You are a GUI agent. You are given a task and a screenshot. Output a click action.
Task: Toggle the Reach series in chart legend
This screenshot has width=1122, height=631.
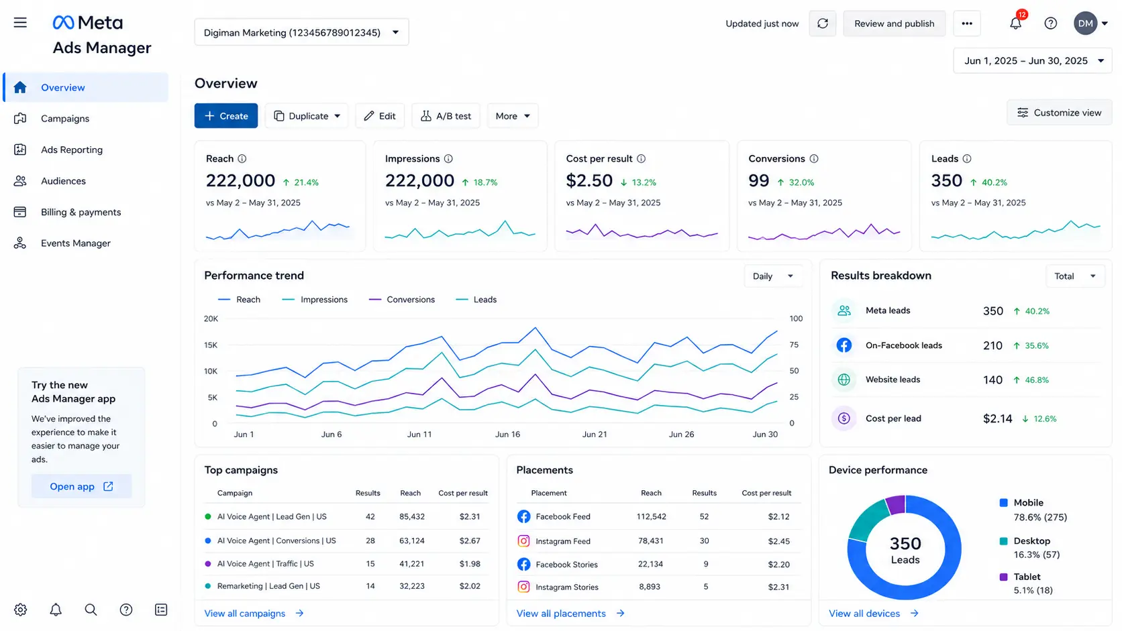(240, 300)
